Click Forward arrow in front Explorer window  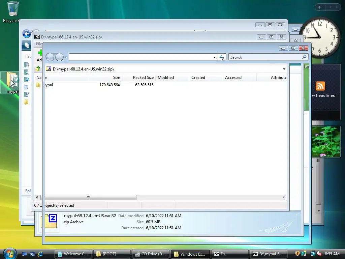pos(59,57)
